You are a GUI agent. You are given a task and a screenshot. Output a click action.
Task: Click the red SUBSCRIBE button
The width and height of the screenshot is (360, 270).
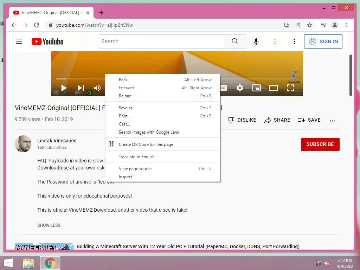[x=320, y=144]
